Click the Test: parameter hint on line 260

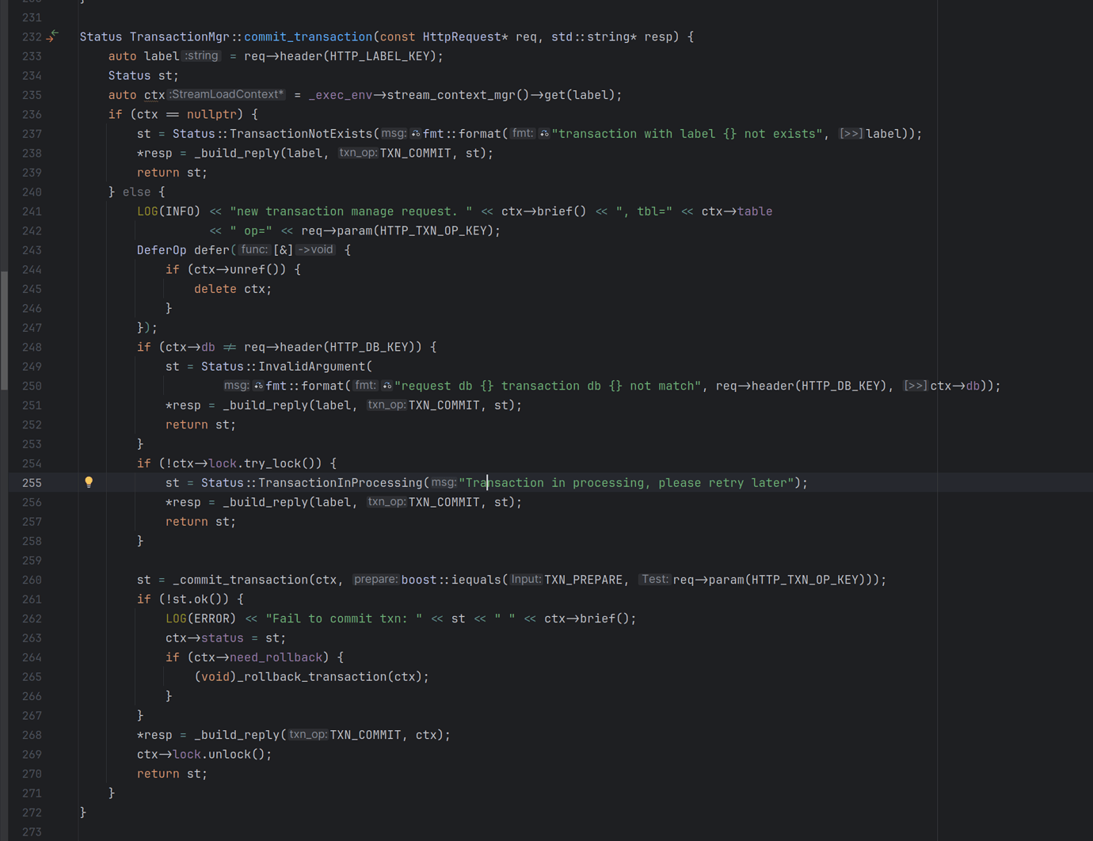click(x=654, y=580)
